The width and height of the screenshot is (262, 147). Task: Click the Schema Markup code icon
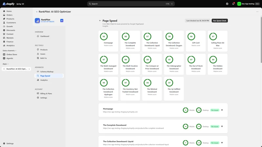coord(38,72)
